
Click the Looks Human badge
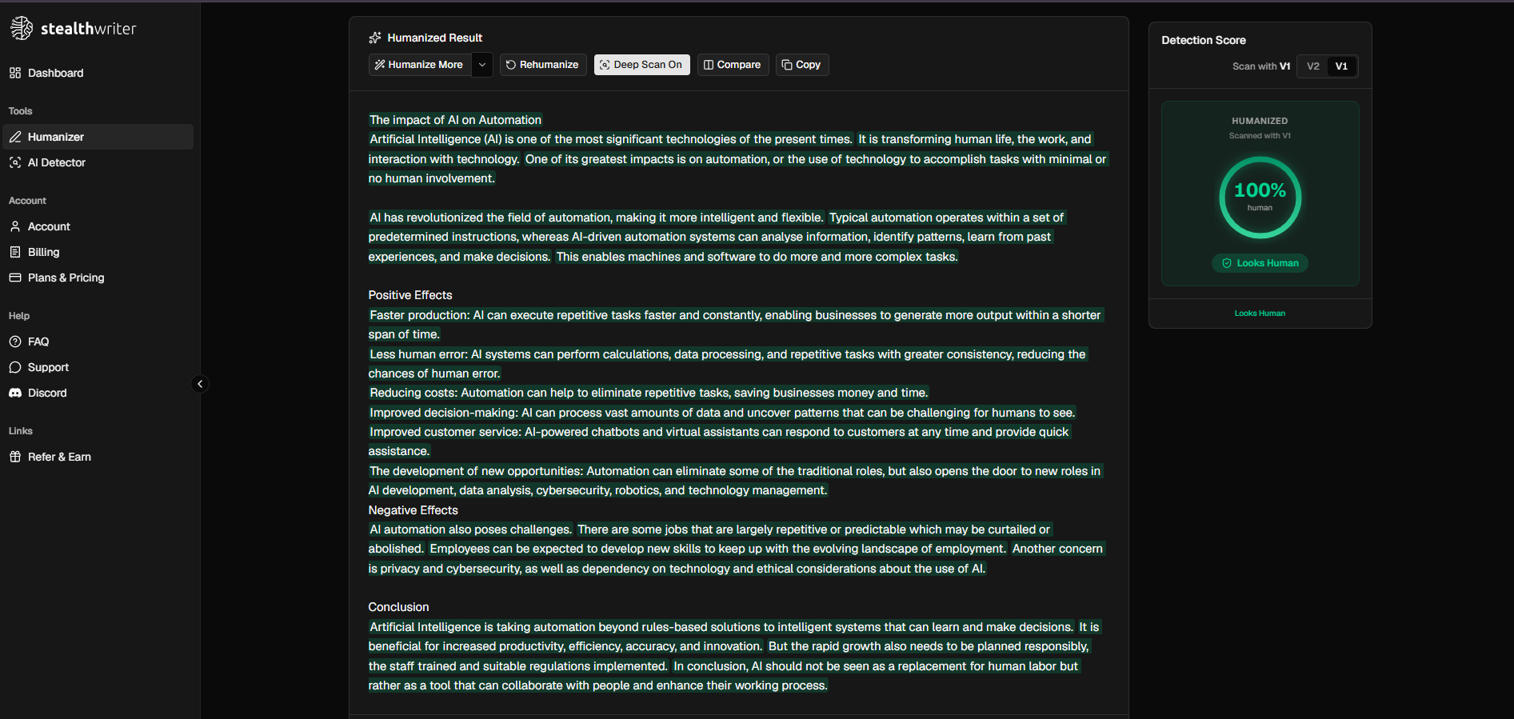[1260, 263]
